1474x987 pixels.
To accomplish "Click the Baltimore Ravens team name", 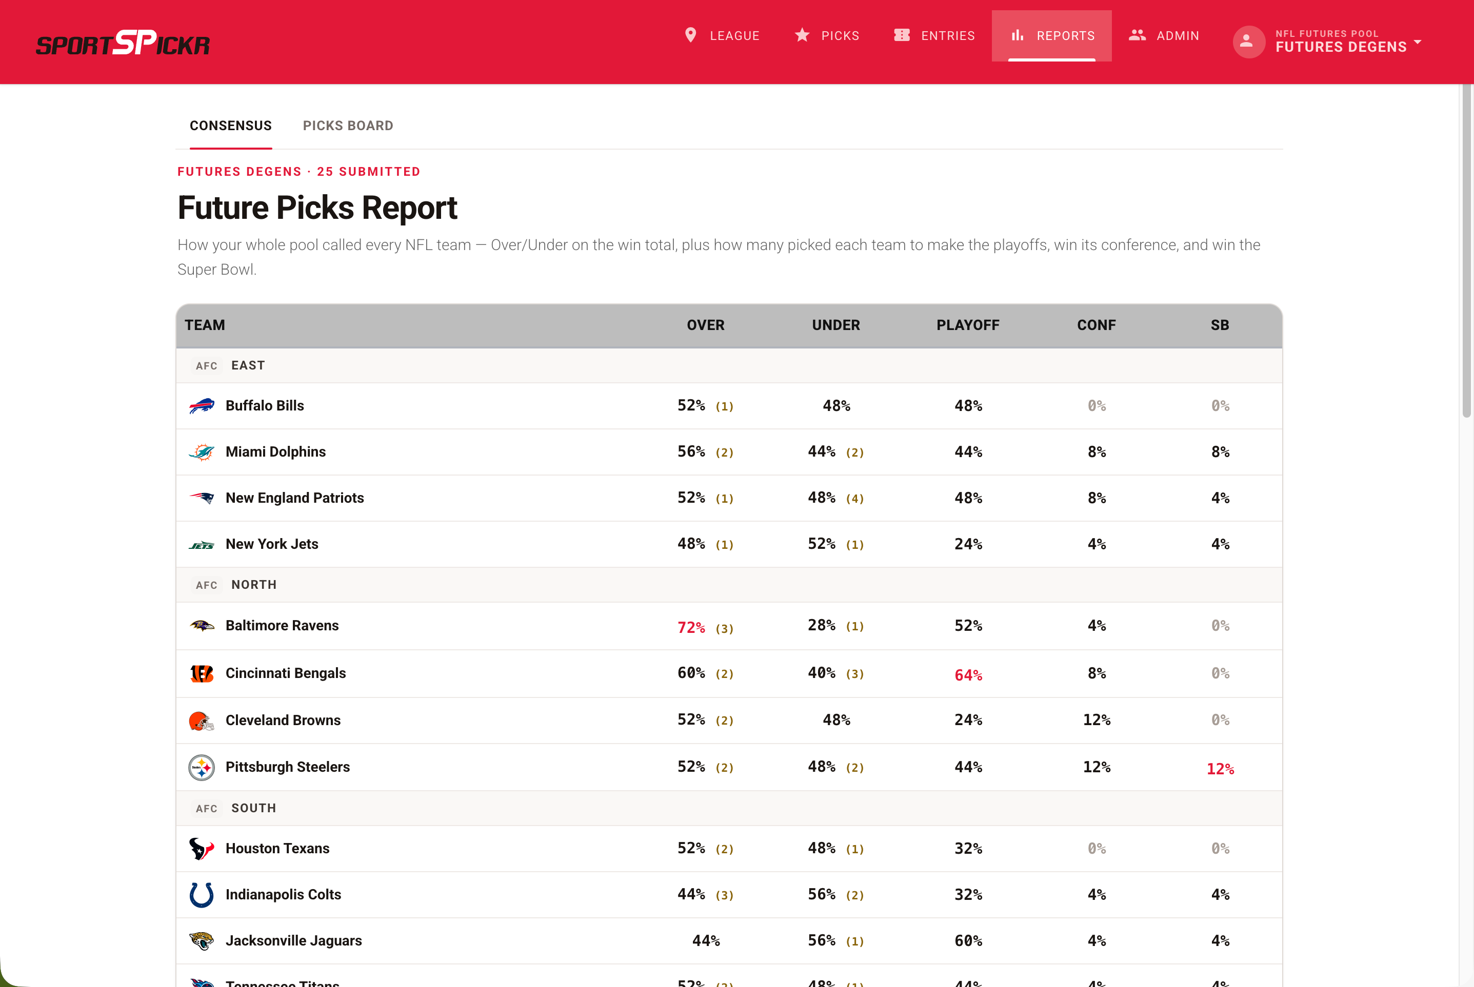I will (x=282, y=626).
